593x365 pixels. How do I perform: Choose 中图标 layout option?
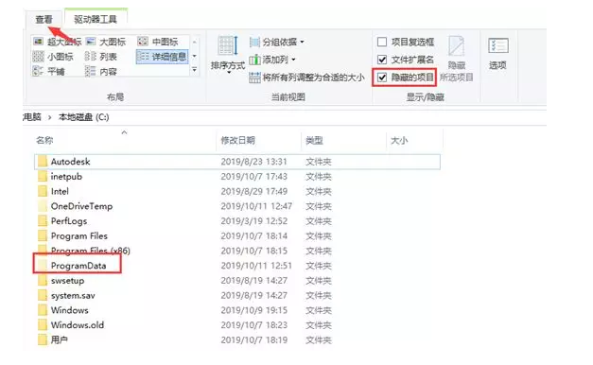click(158, 42)
